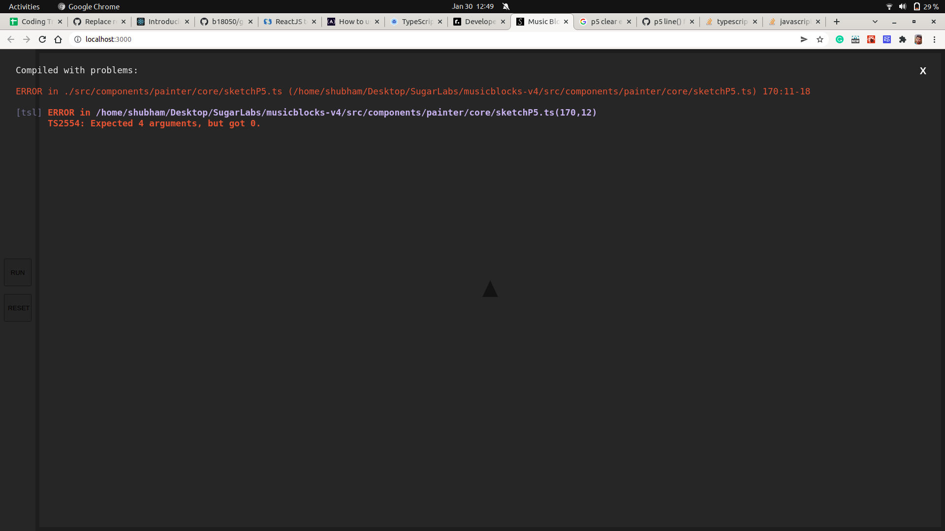The height and width of the screenshot is (531, 945).
Task: Open site info via the circled-i icon
Action: [x=78, y=39]
